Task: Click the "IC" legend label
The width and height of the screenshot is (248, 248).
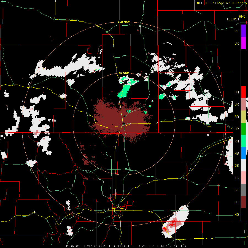Action: tap(236, 178)
